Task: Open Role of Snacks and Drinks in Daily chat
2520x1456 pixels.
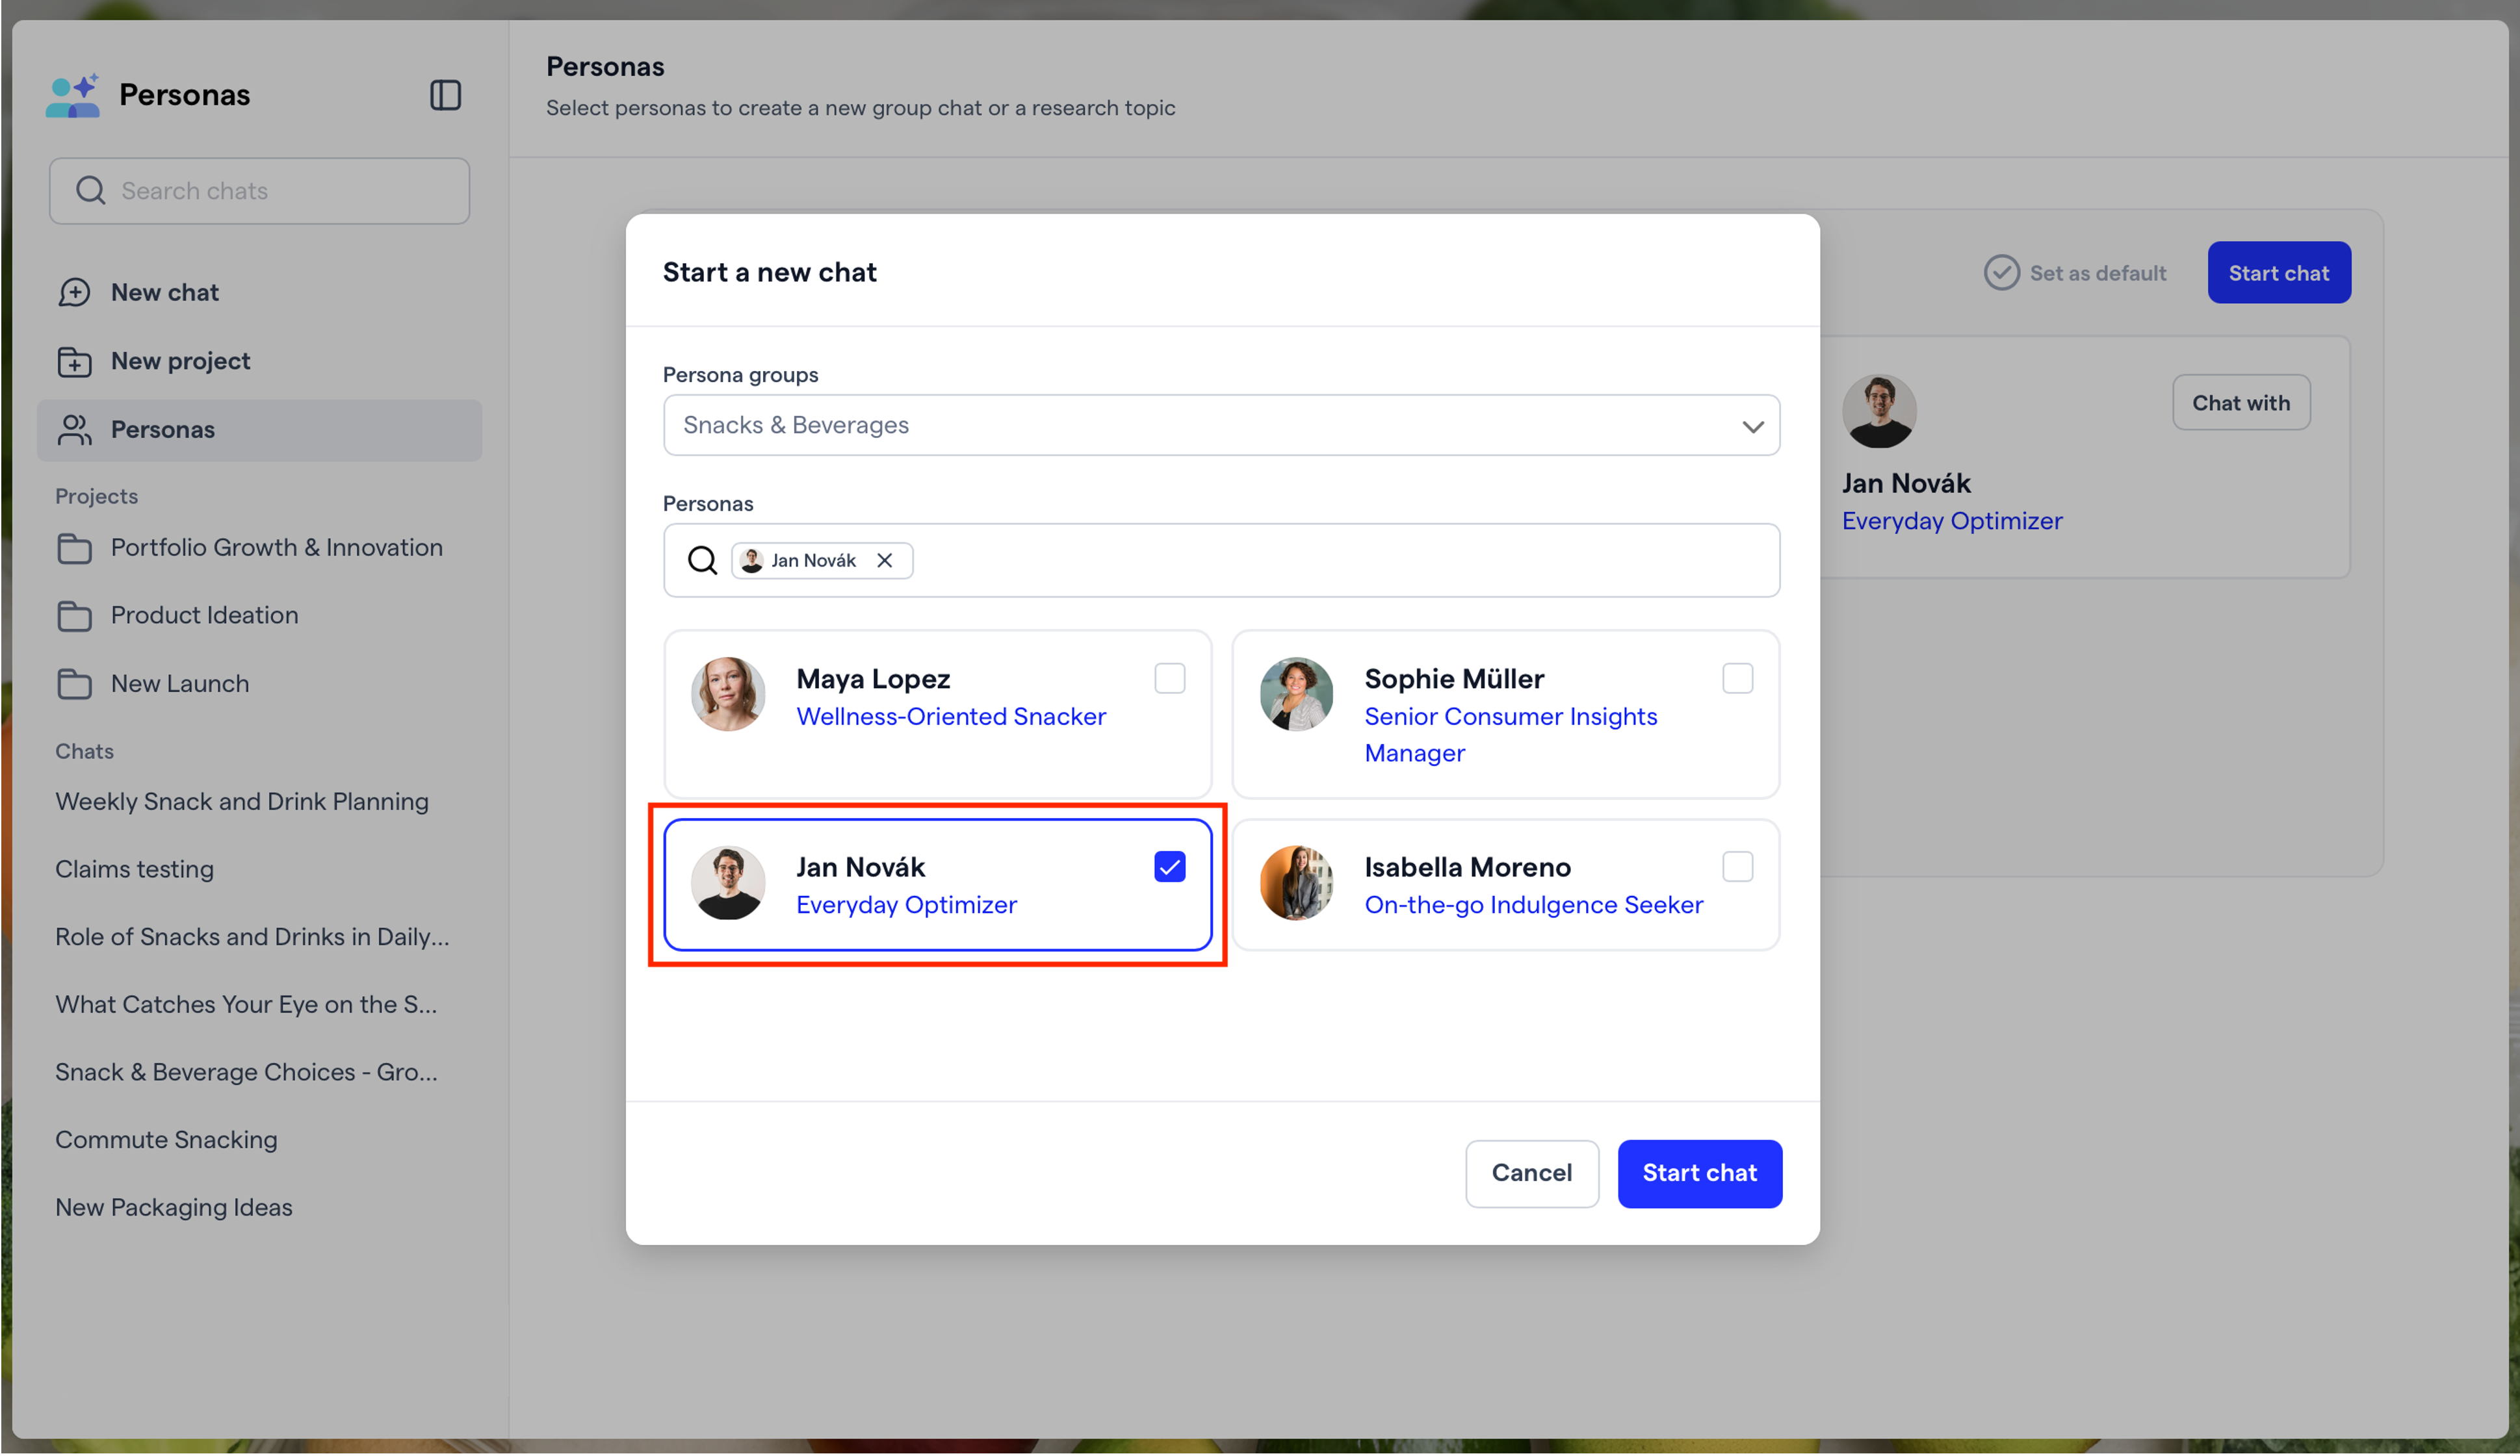Action: pyautogui.click(x=252, y=936)
